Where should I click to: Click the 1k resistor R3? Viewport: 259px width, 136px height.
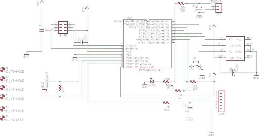(x=178, y=91)
